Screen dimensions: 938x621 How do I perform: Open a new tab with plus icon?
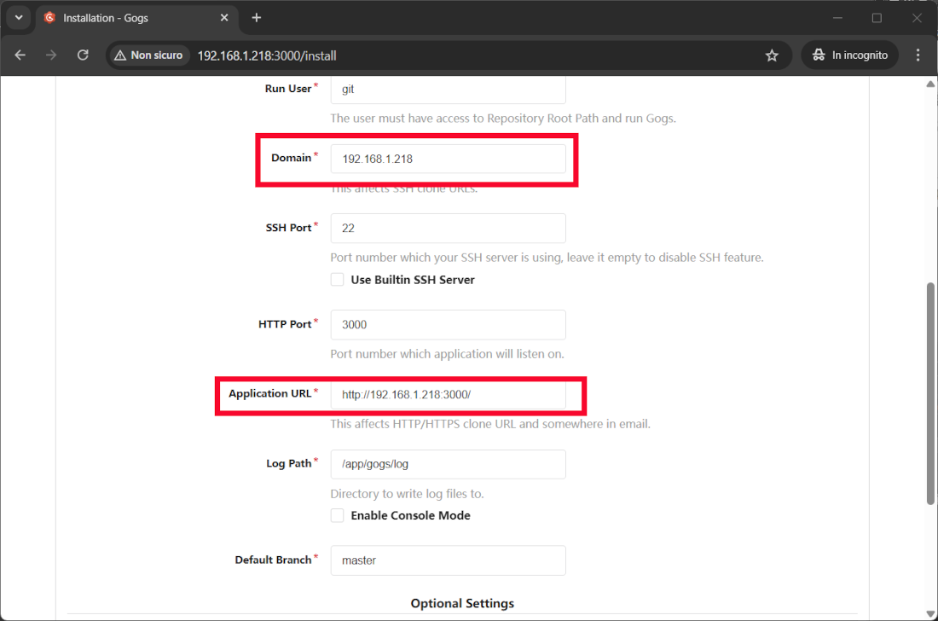coord(257,18)
